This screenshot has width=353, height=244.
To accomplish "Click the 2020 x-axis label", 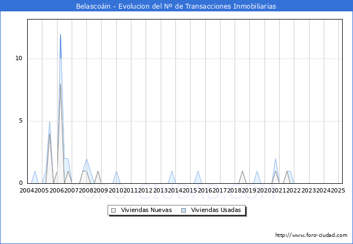I will 264,190.
